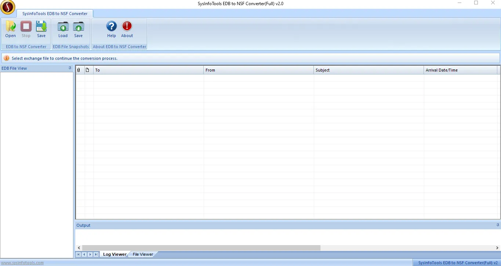The height and width of the screenshot is (266, 501).
Task: Click the Open file icon
Action: (x=11, y=27)
